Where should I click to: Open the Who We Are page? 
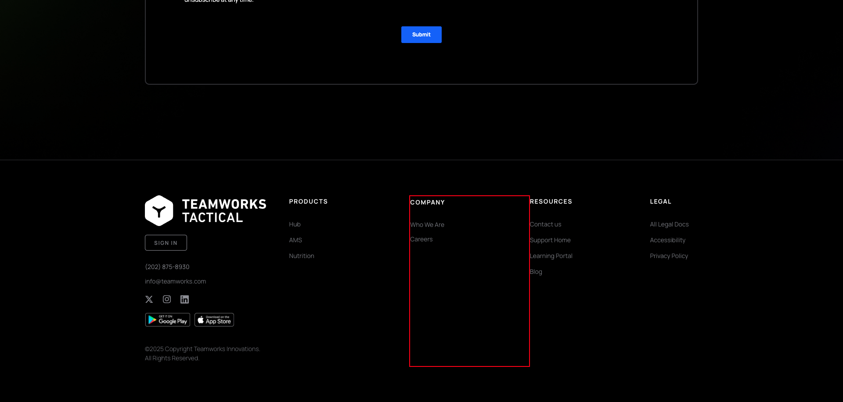tap(427, 224)
